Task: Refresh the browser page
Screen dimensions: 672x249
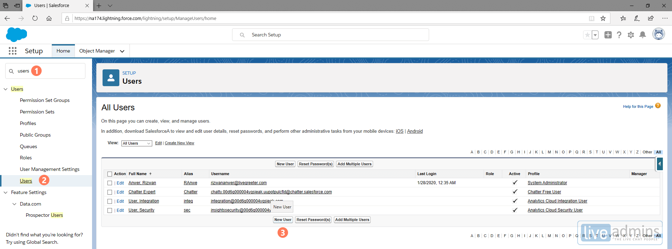Action: (35, 18)
